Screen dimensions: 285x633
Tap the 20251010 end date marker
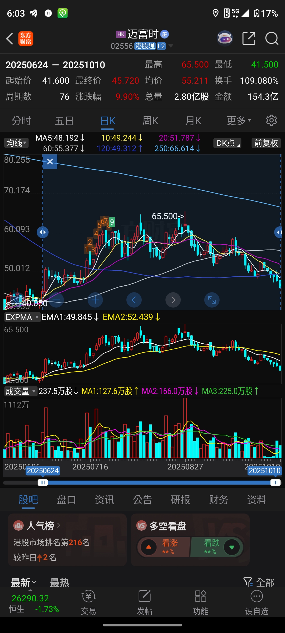pos(265,471)
